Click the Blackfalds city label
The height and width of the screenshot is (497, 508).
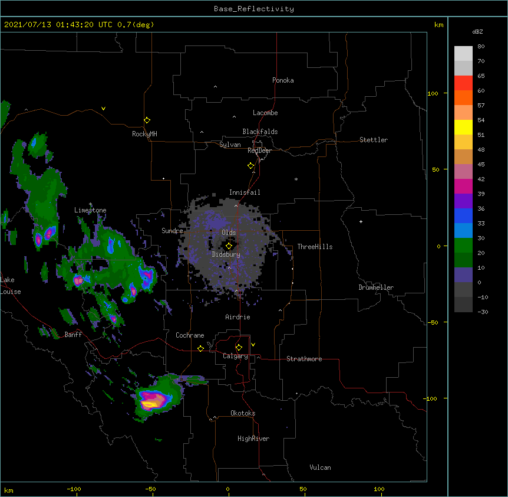click(260, 132)
